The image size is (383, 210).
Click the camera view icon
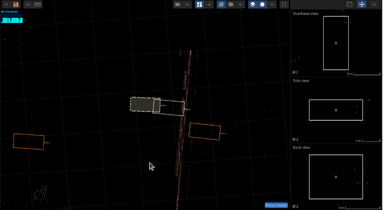pyautogui.click(x=178, y=5)
